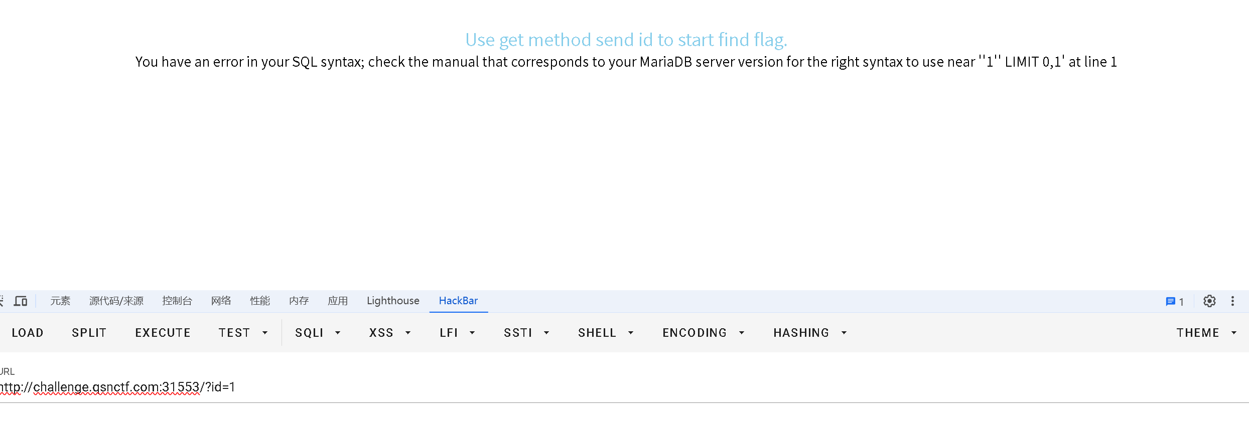Show the console messages badge
This screenshot has width=1249, height=421.
tap(1175, 301)
